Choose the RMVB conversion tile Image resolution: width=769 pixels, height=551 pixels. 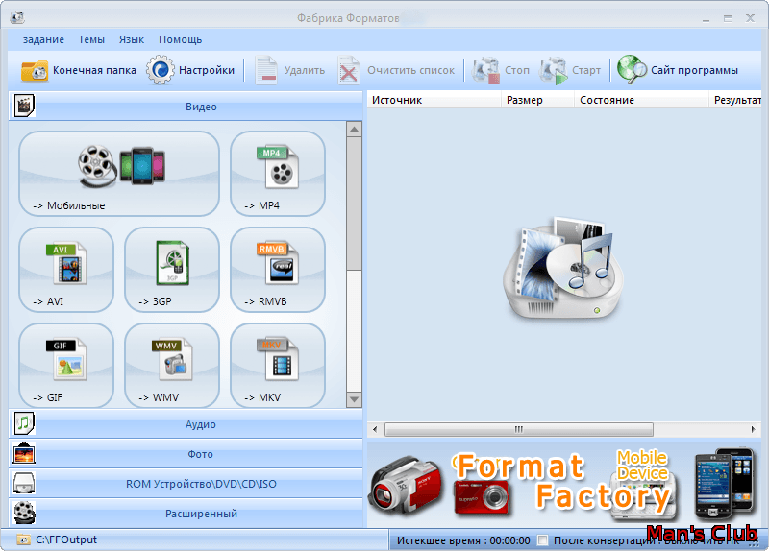tap(278, 270)
